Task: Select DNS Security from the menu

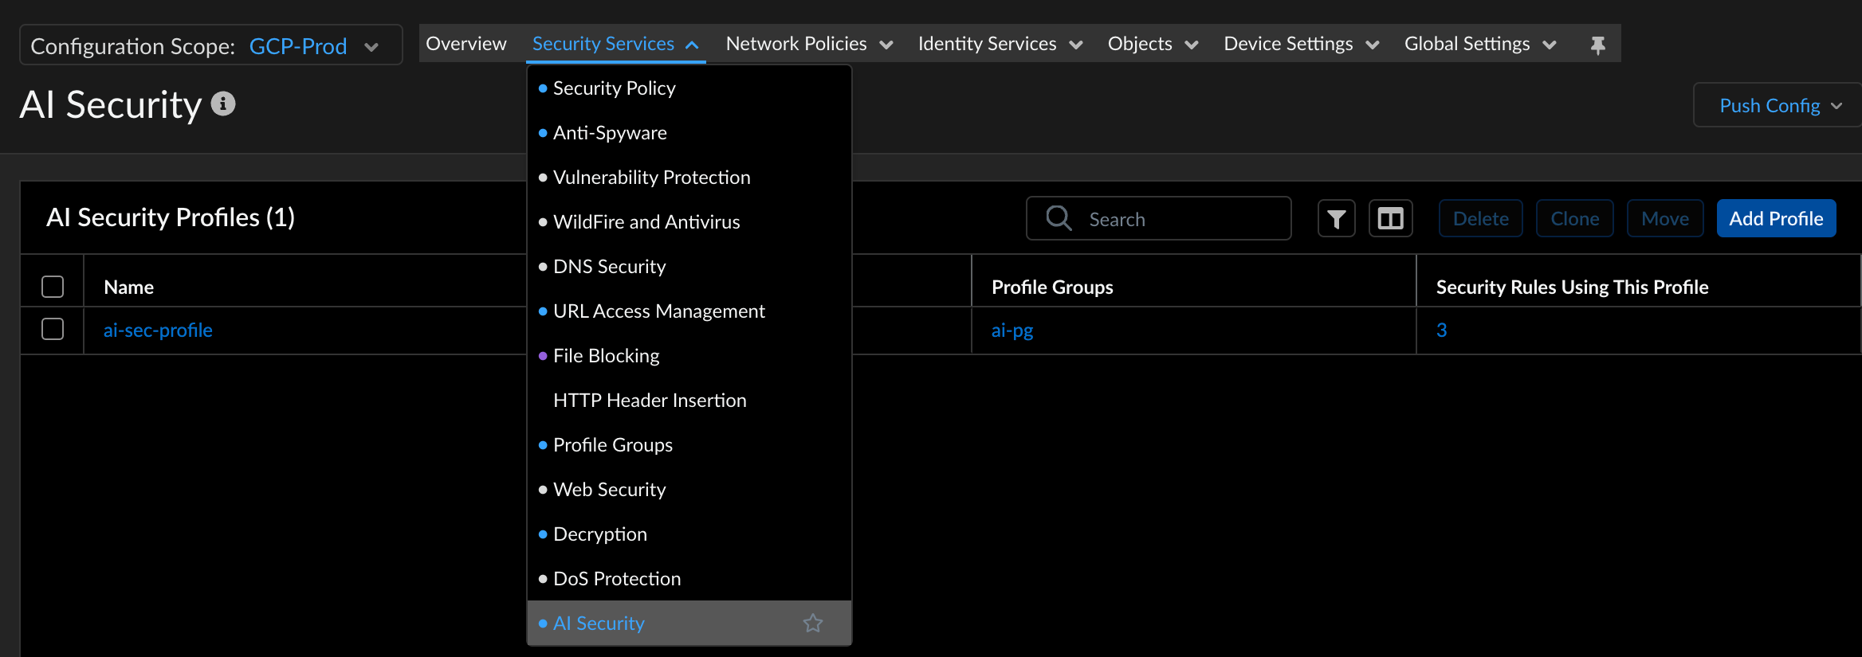Action: click(x=609, y=267)
